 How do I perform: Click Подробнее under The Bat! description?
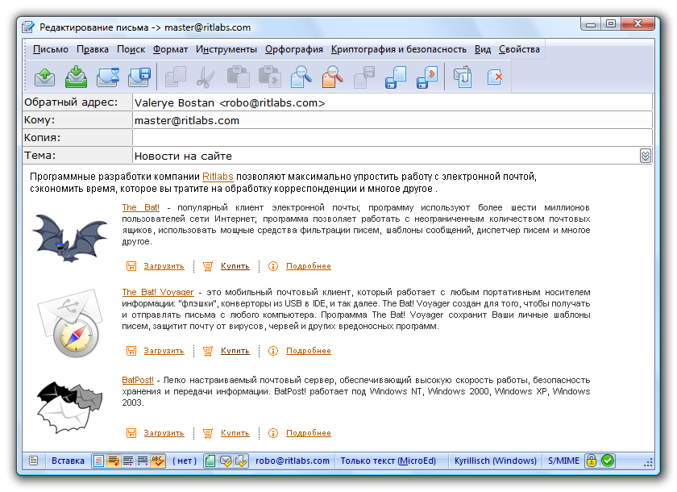(x=308, y=266)
